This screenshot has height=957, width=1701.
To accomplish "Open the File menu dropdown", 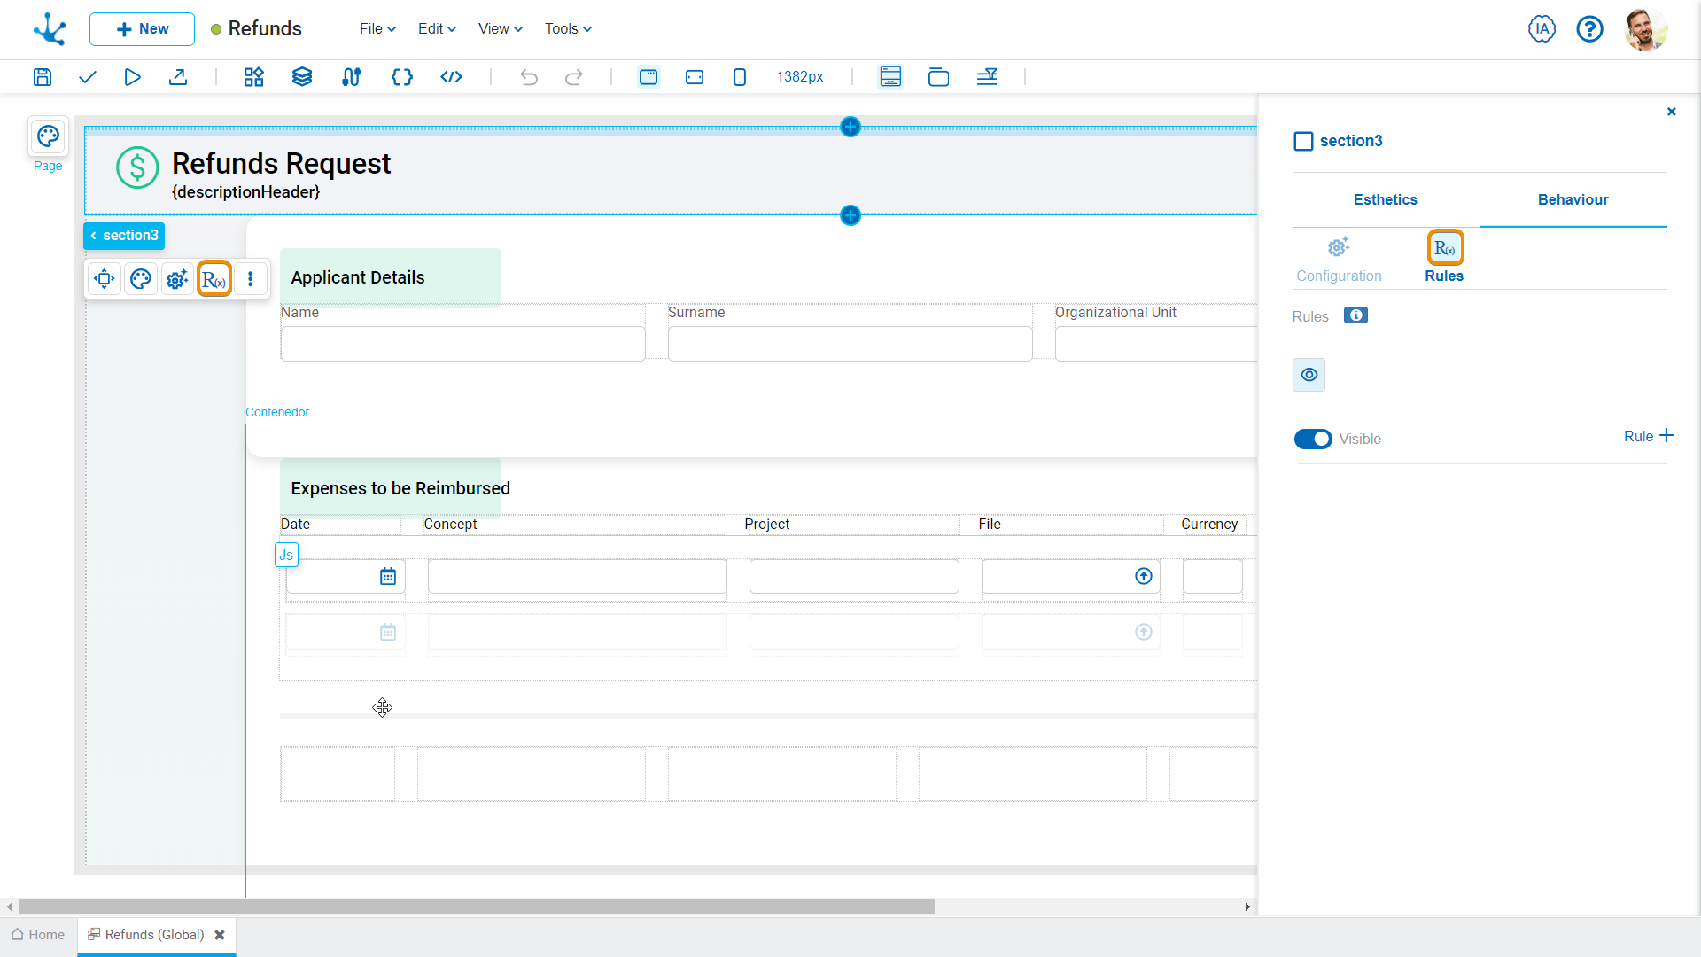I will [x=377, y=29].
